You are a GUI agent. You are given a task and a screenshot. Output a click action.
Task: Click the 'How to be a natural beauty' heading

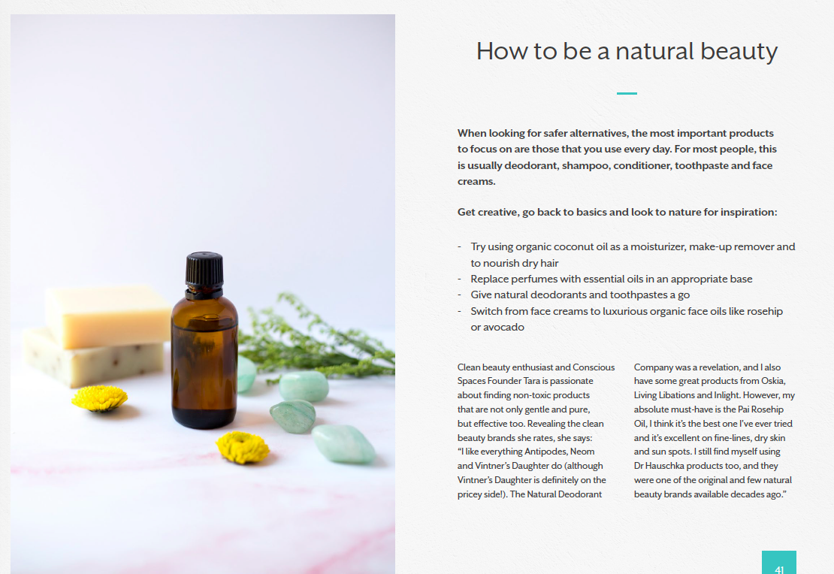click(627, 52)
